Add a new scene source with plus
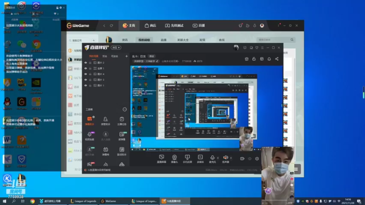The image size is (365, 205). tap(126, 56)
